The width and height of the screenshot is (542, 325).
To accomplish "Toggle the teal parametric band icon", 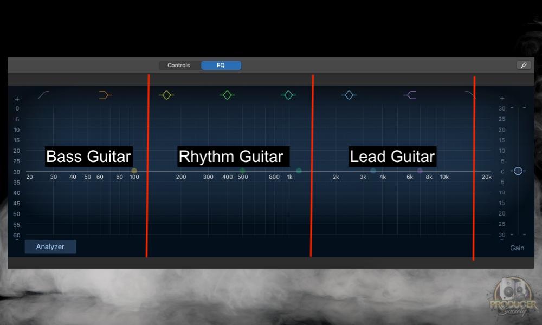I will (288, 95).
